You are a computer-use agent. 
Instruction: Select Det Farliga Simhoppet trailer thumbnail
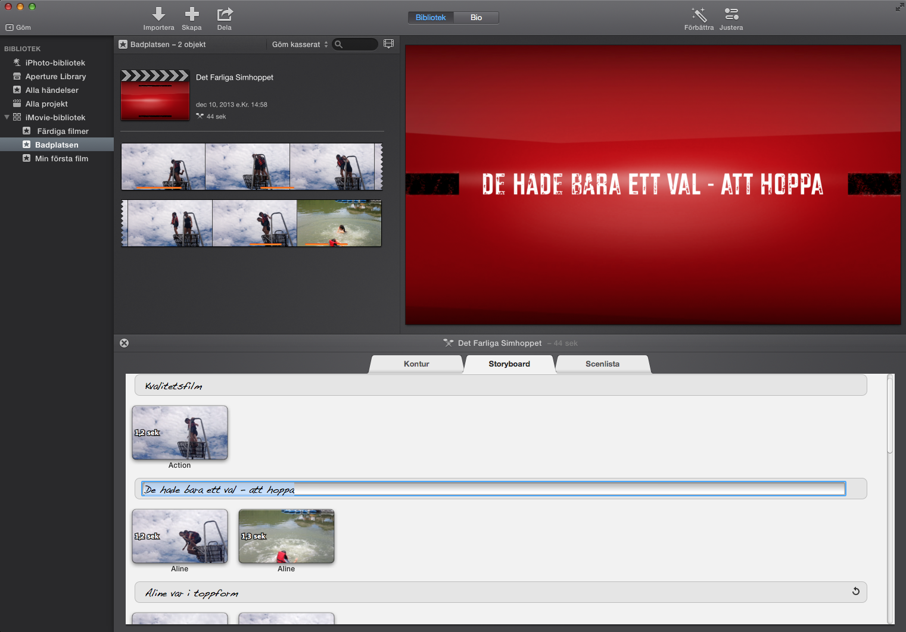coord(155,95)
